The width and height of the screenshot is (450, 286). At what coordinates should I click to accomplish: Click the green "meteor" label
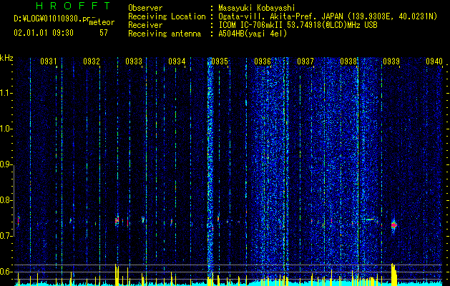point(102,22)
